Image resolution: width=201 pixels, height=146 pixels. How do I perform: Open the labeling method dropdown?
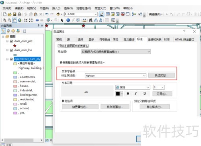149,52
